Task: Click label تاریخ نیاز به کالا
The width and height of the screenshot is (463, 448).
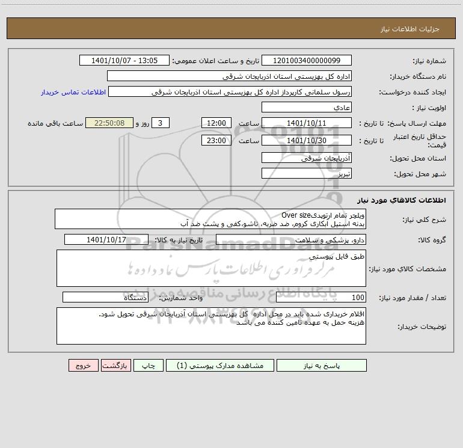Action: point(179,241)
